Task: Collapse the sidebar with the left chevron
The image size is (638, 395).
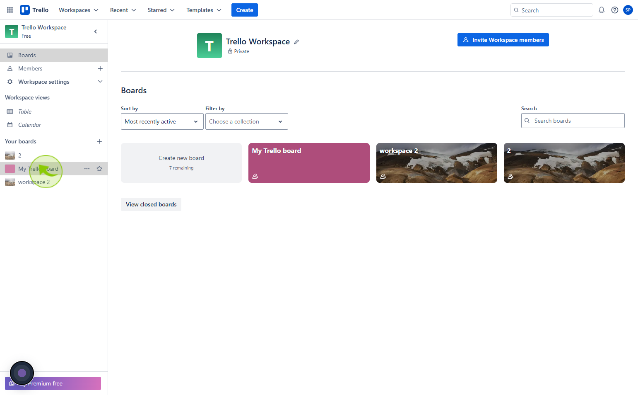Action: (96, 32)
